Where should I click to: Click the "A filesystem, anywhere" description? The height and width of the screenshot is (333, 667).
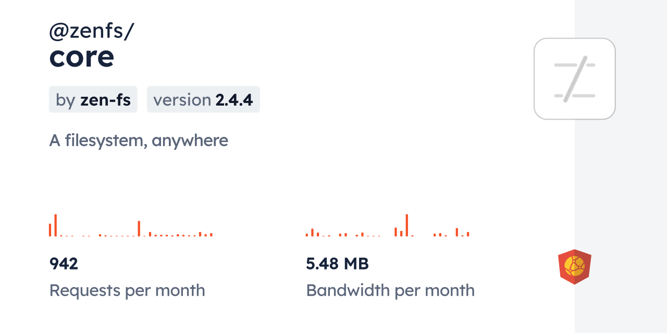[x=139, y=140]
